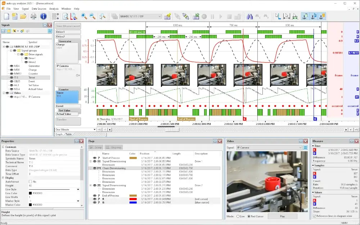Toggle Reference lines in diagram view checkbox
The image size is (360, 225).
point(315,216)
